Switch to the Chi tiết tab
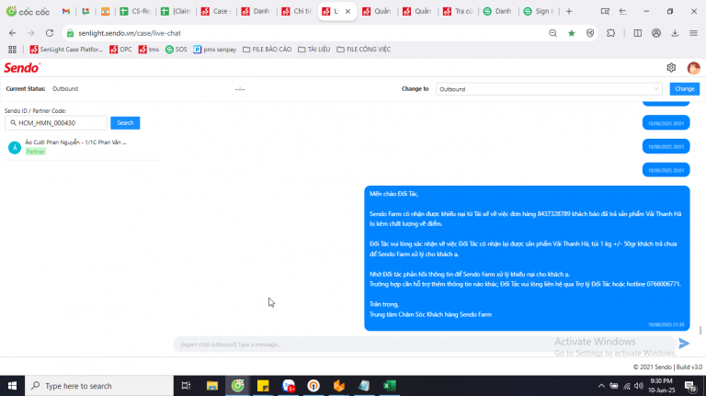706x396 pixels. pos(296,11)
